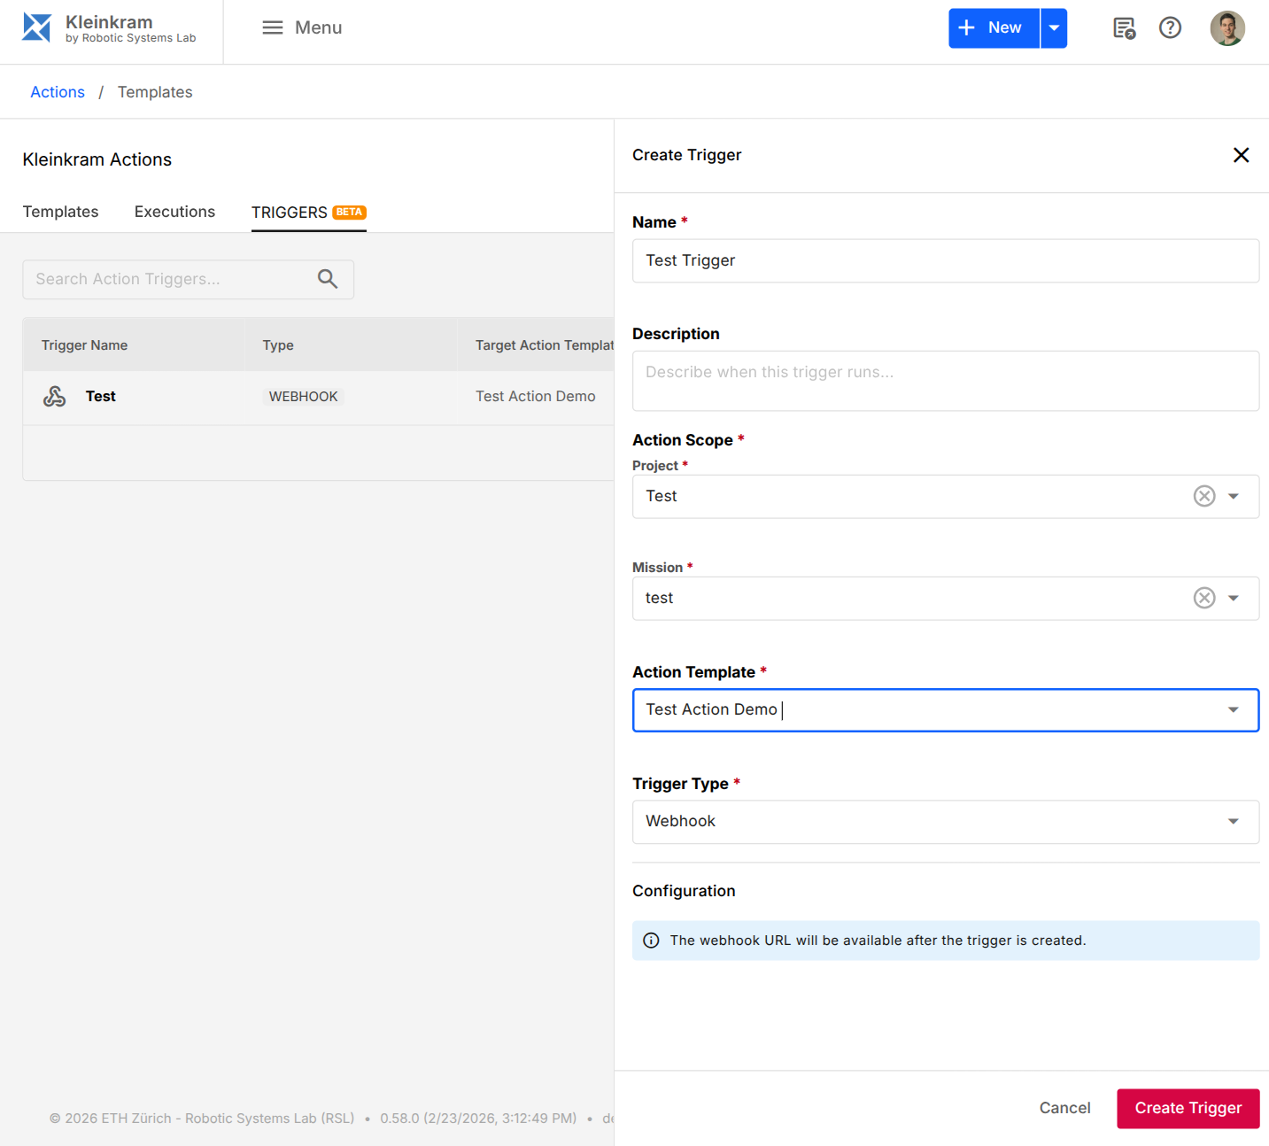
Task: Open the Trigger Type dropdown
Action: click(1233, 822)
